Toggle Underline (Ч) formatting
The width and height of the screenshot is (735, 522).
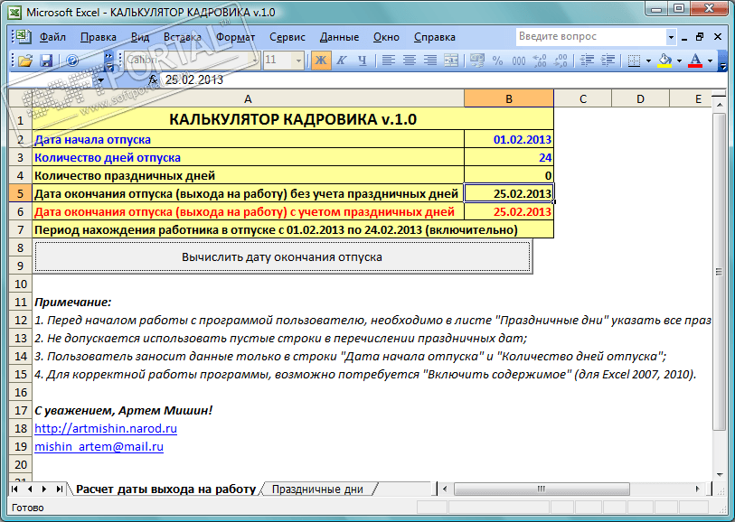362,61
